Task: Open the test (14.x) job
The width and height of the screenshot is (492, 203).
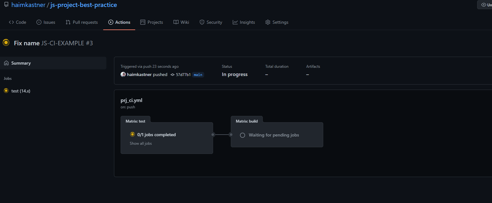Action: pyautogui.click(x=21, y=91)
